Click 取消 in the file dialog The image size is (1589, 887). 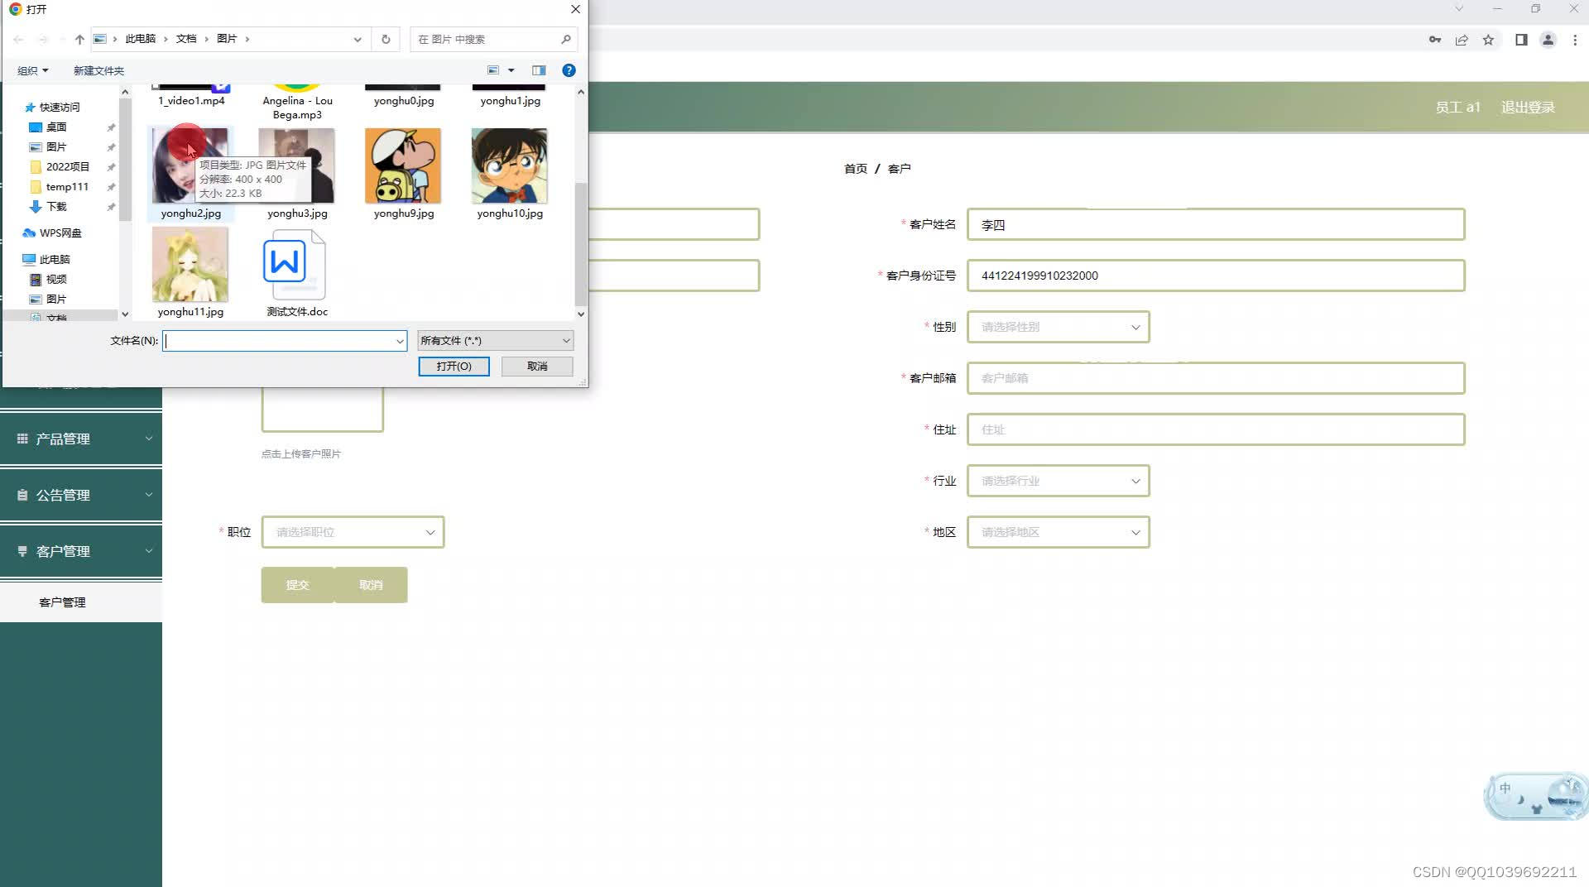[x=537, y=367]
